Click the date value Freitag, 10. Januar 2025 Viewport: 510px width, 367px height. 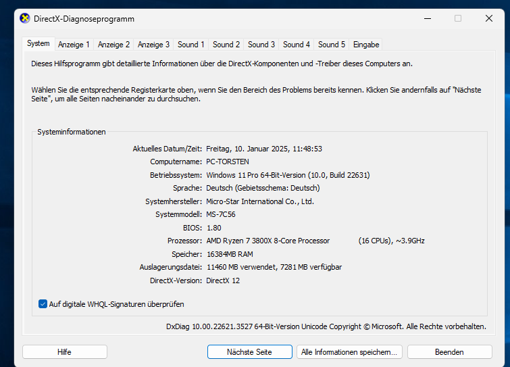[x=264, y=149]
